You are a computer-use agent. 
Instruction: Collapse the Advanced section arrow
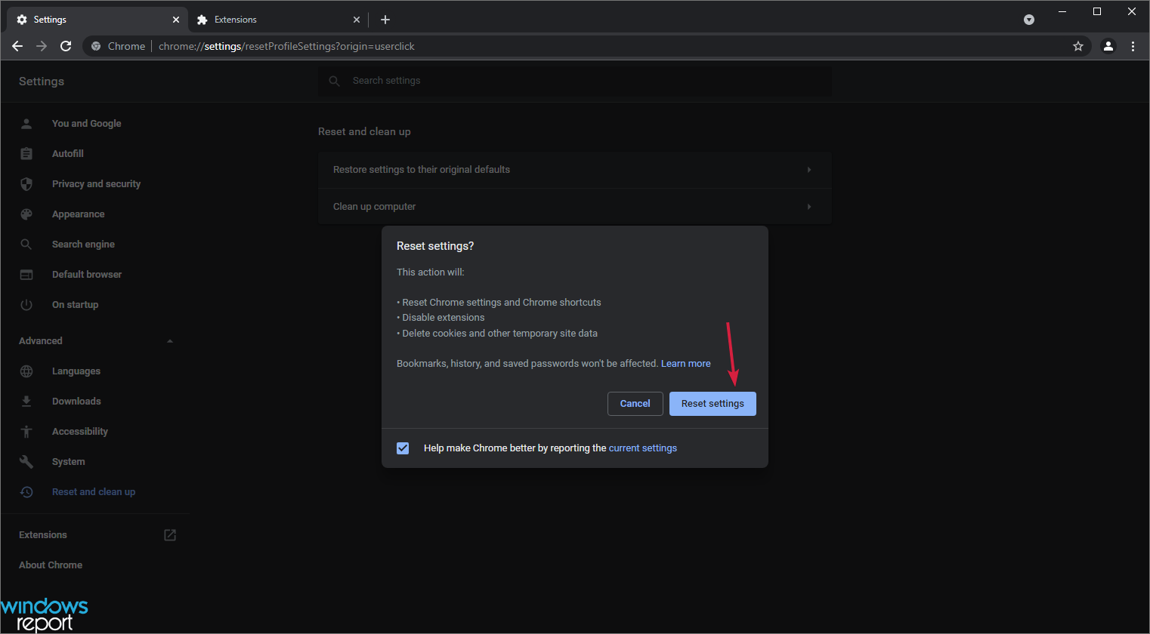coord(170,341)
